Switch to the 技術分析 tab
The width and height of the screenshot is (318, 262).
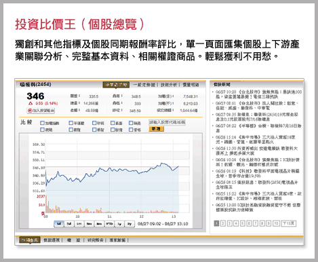(169, 85)
